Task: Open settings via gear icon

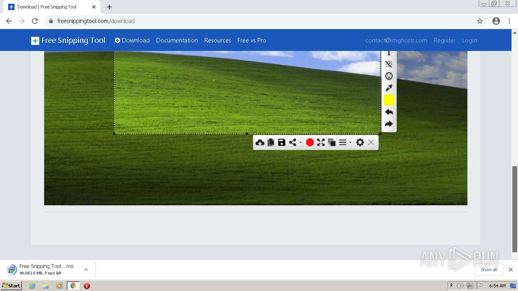Action: (360, 142)
